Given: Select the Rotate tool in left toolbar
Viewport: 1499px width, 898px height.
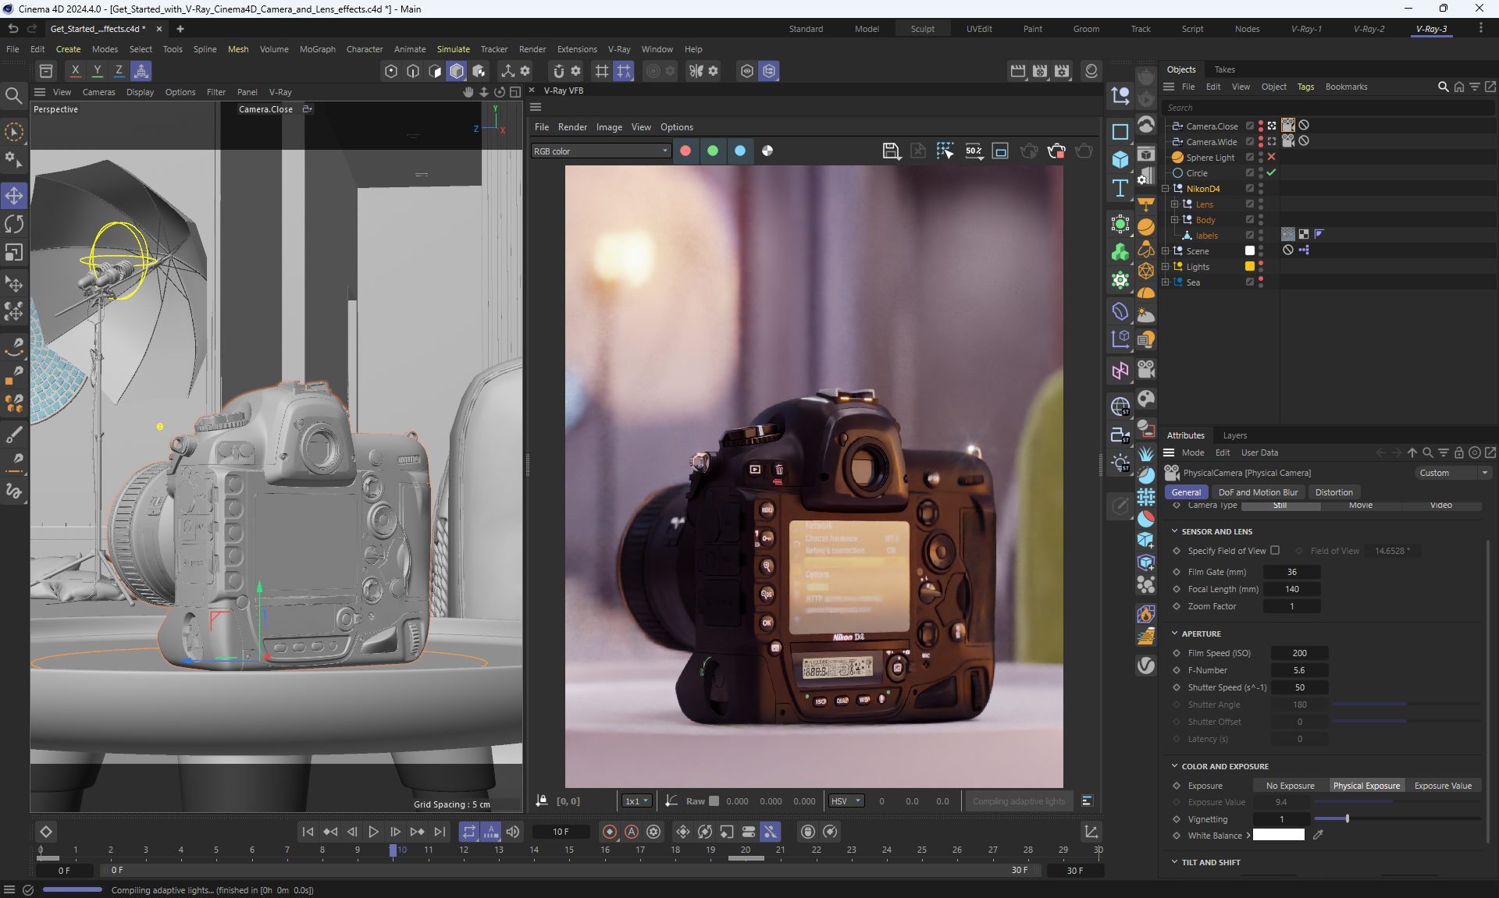Looking at the screenshot, I should click(14, 224).
